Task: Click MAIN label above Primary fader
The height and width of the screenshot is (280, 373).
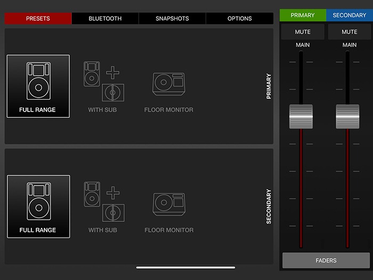Action: pyautogui.click(x=303, y=45)
